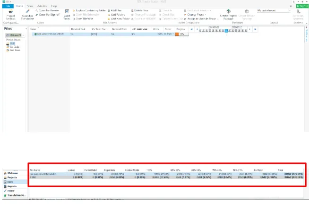Viewport: 309px width, 204px height.
Task: Open the My tasks layout combo box
Action: (x=274, y=11)
